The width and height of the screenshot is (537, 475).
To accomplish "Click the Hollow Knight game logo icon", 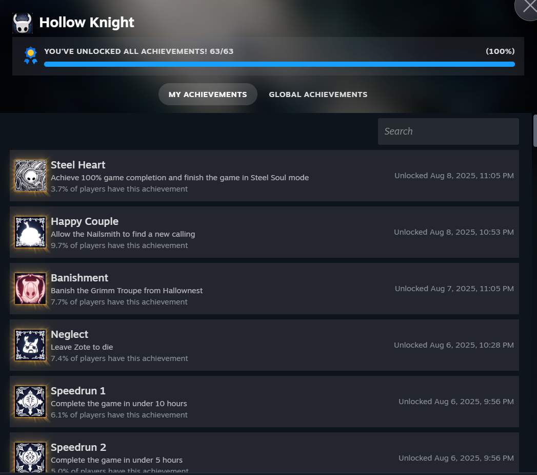I will [23, 23].
